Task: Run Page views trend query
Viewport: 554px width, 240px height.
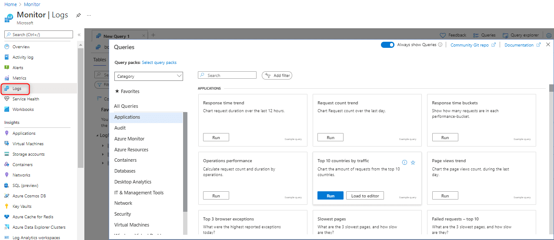Action: point(445,196)
